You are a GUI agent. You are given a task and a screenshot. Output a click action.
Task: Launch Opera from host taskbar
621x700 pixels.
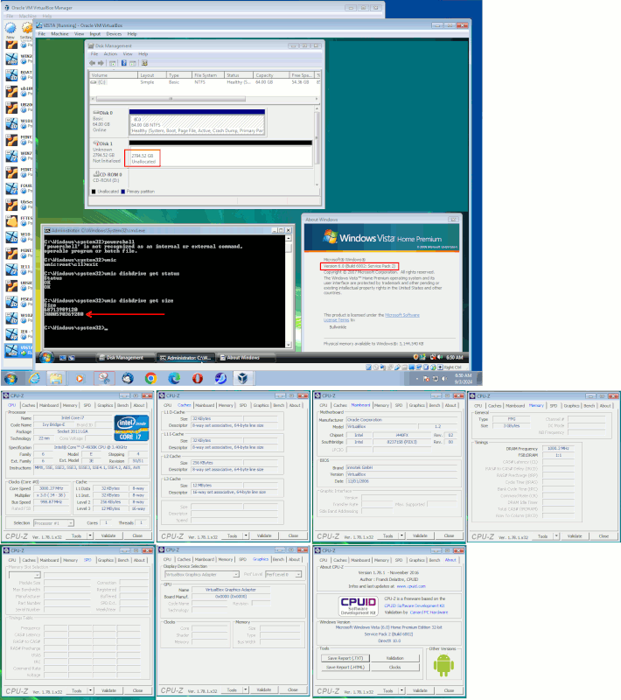point(198,379)
